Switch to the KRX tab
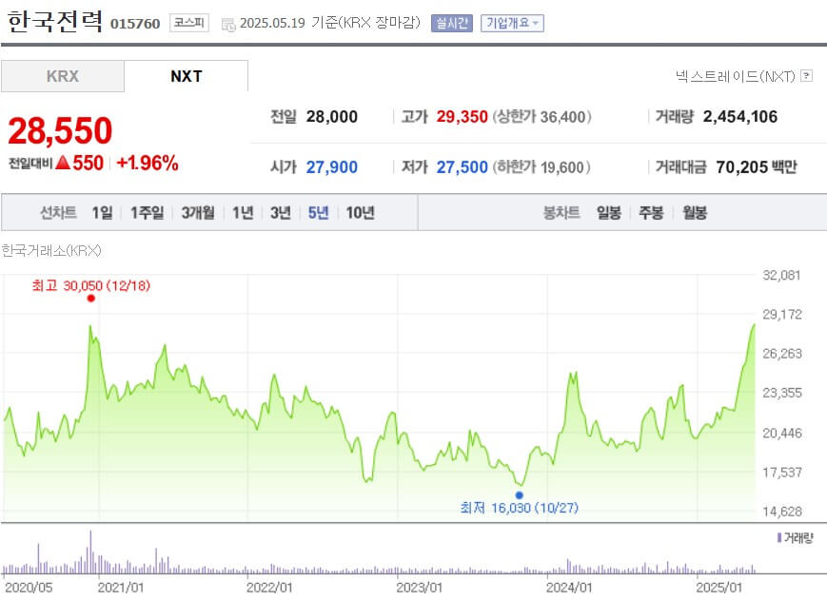827x601 pixels. pos(63,76)
